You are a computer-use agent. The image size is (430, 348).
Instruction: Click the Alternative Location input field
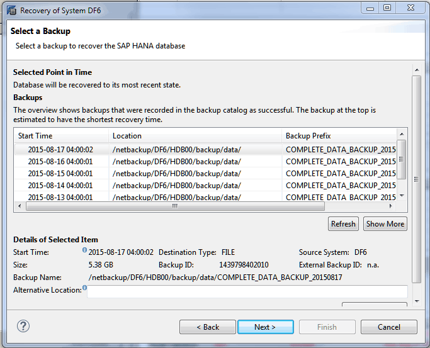247,291
